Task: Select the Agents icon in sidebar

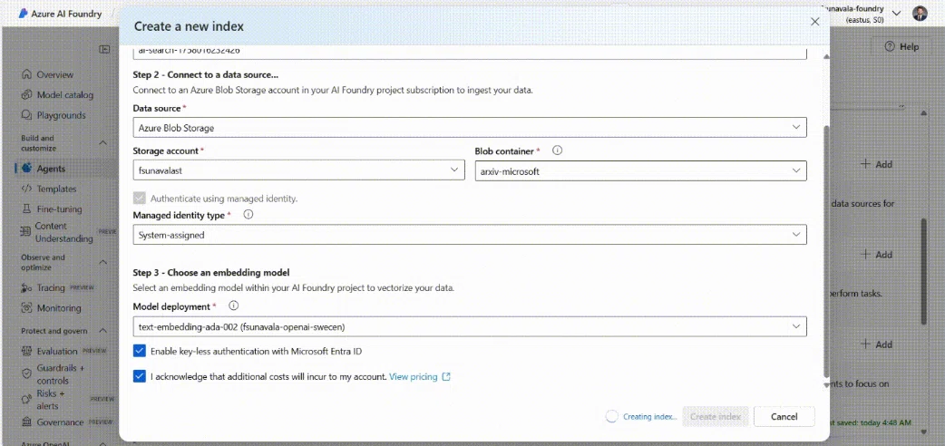Action: 26,169
